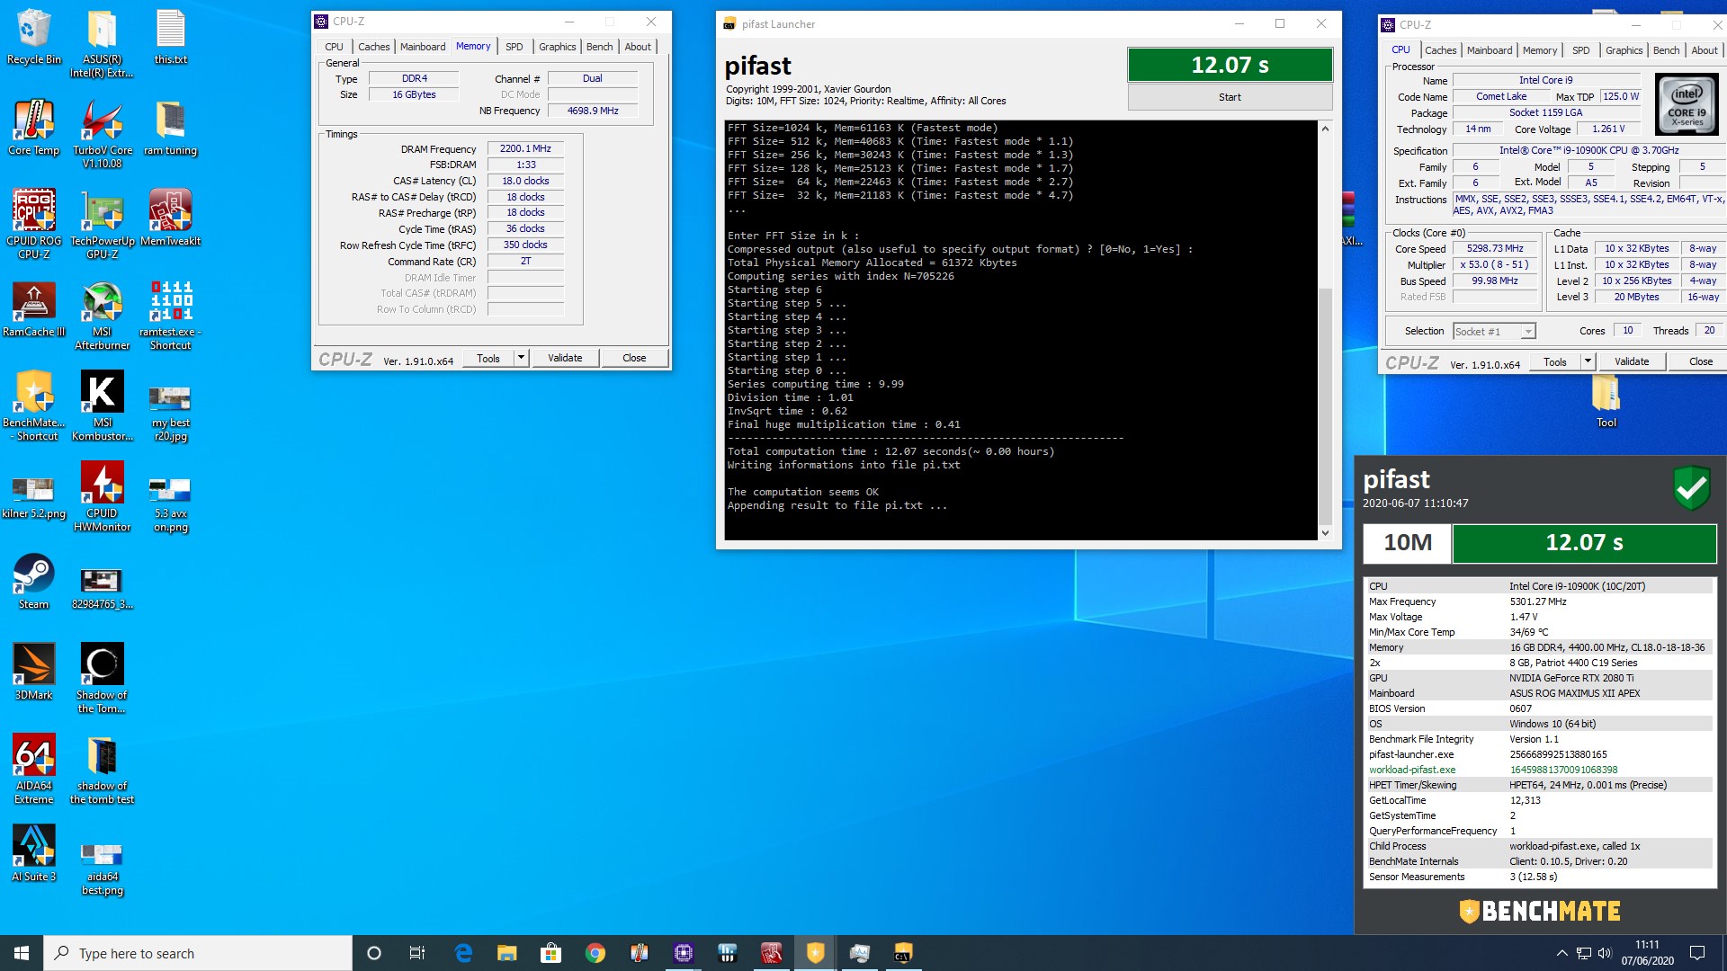Open AI Suite 3 desktop icon
This screenshot has width=1727, height=971.
(x=34, y=854)
